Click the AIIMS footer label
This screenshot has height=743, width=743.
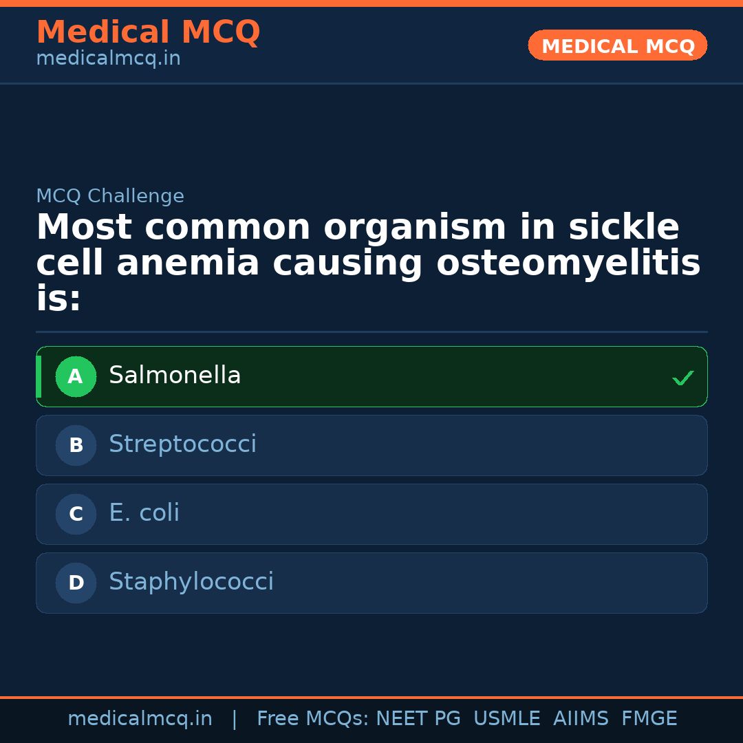click(581, 719)
